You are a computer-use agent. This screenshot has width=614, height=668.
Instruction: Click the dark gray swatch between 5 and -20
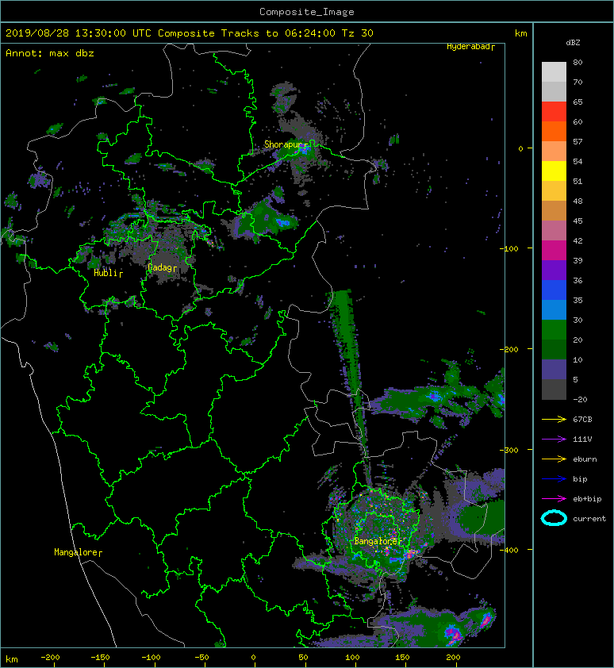point(554,390)
